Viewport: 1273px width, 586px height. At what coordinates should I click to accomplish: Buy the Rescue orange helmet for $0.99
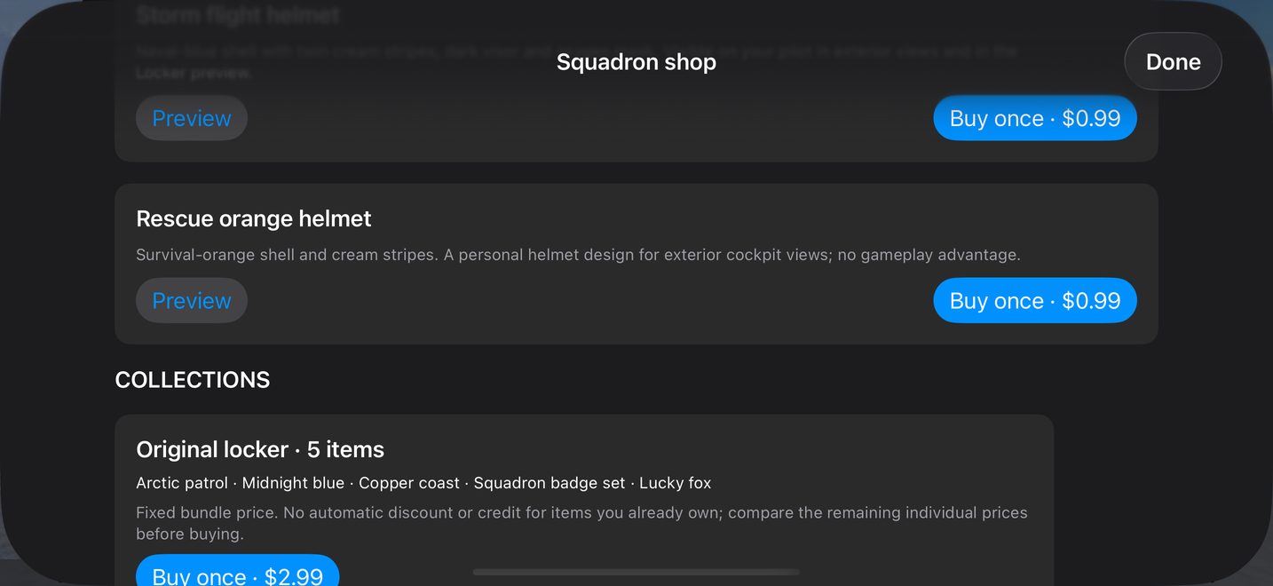(x=1035, y=300)
